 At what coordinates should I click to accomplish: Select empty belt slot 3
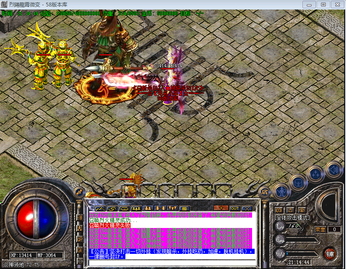click(166, 191)
